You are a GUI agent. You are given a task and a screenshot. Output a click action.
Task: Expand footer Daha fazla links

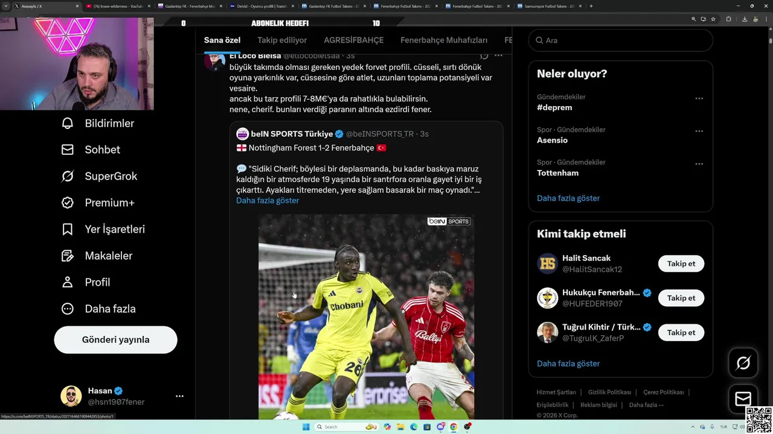646,405
